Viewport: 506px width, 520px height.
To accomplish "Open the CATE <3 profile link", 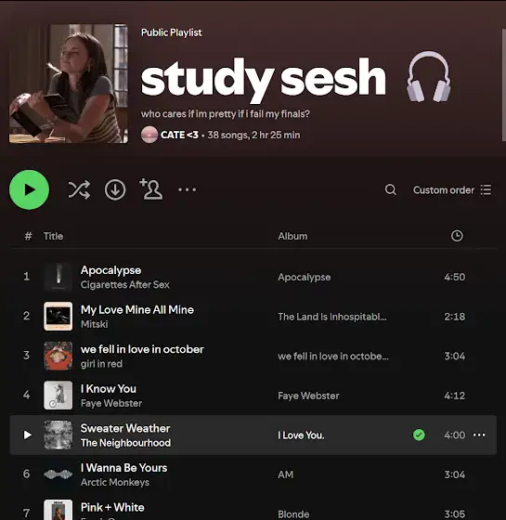I will click(179, 135).
